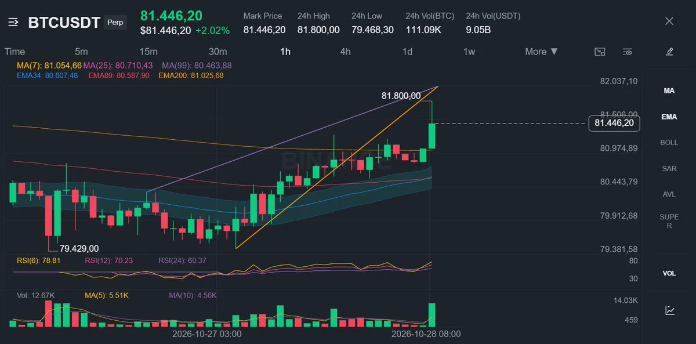Click the +2.02% price change
Image resolution: width=696 pixels, height=344 pixels.
click(212, 30)
